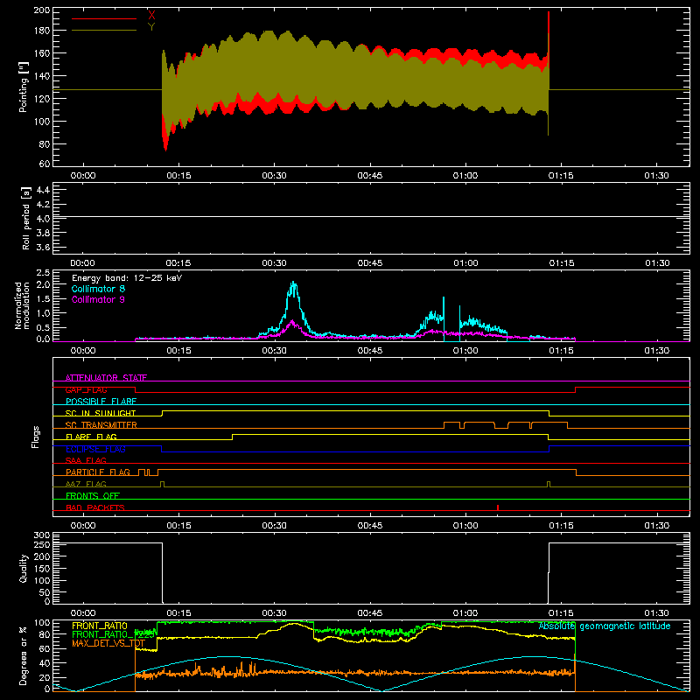Select the MAX_DET_VS_TOT legend label

pos(108,643)
